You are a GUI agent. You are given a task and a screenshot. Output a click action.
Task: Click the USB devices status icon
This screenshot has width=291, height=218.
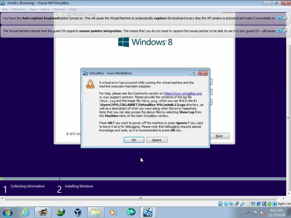242,204
